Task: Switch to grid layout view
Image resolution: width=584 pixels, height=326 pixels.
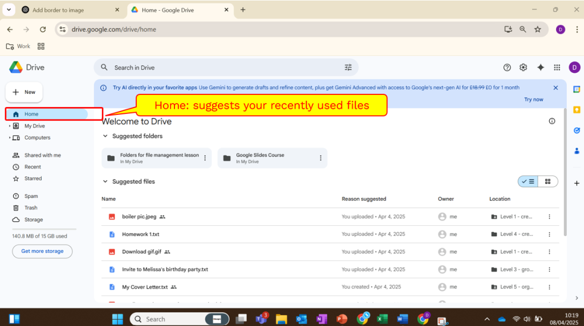Action: [x=547, y=181]
